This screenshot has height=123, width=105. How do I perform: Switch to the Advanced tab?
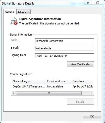click(23, 12)
